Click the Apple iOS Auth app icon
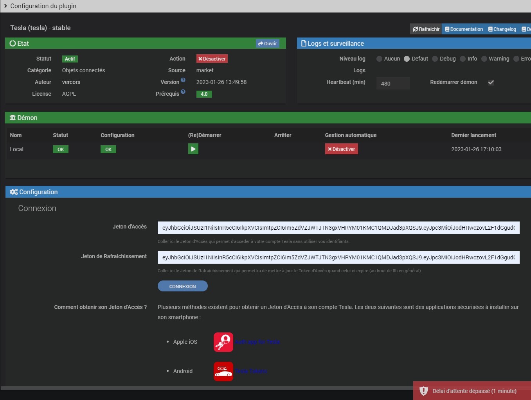The image size is (531, 400). click(223, 342)
